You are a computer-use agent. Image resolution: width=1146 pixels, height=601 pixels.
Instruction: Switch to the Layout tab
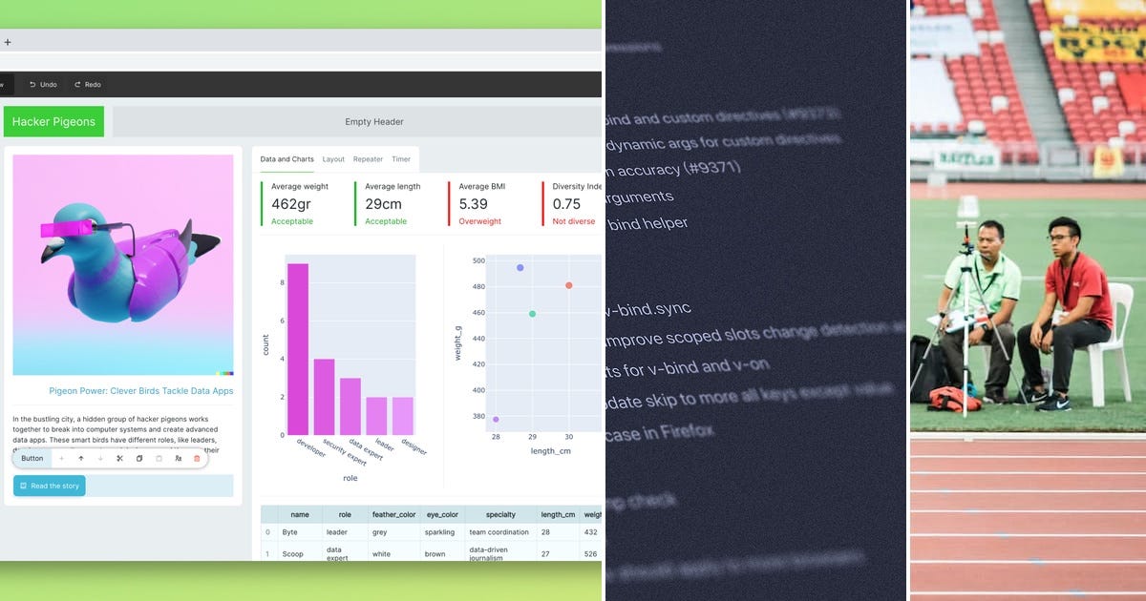click(x=333, y=159)
